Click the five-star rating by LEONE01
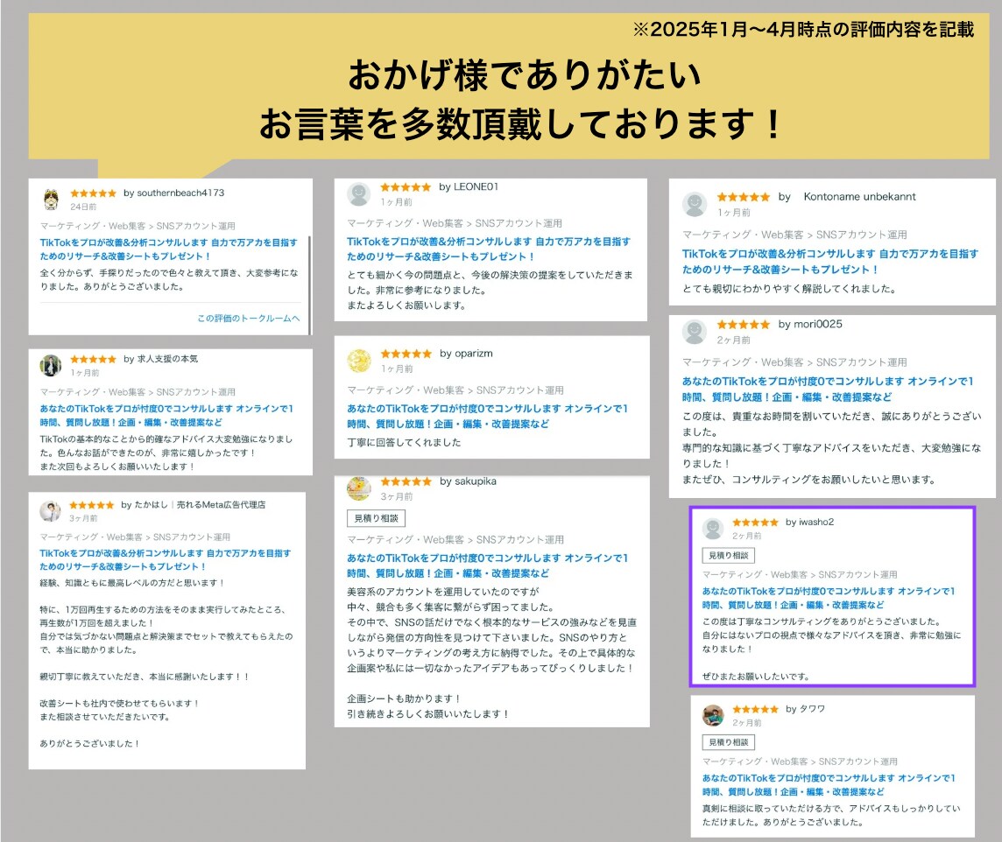Image resolution: width=1002 pixels, height=842 pixels. tap(406, 187)
